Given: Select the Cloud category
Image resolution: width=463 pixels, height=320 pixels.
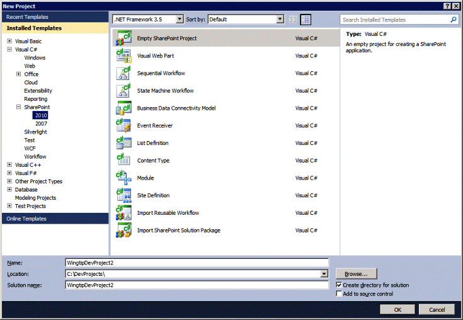Looking at the screenshot, I should click(x=31, y=83).
